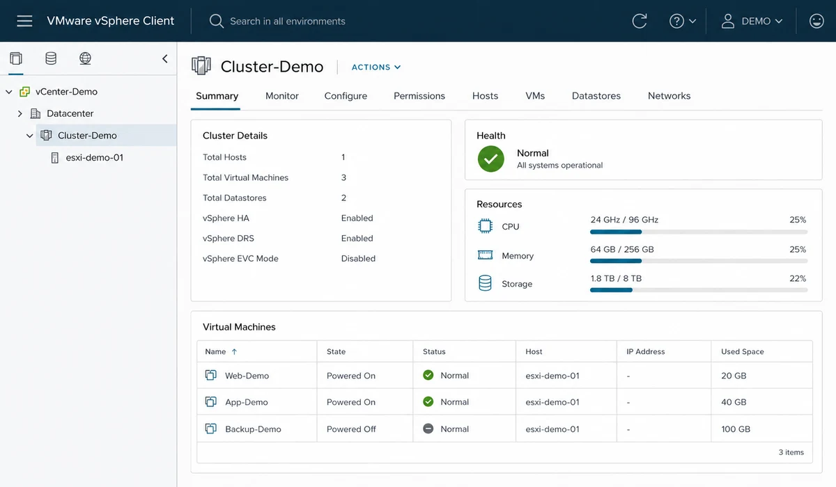Click the green Health checkmark icon
The width and height of the screenshot is (836, 487).
pyautogui.click(x=491, y=159)
